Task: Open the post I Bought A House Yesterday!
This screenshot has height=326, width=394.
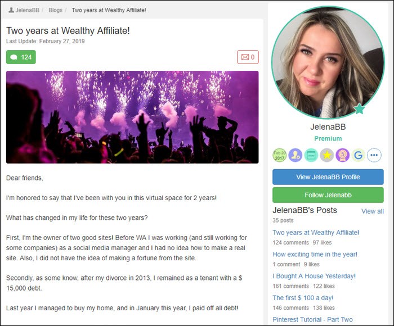Action: point(314,276)
